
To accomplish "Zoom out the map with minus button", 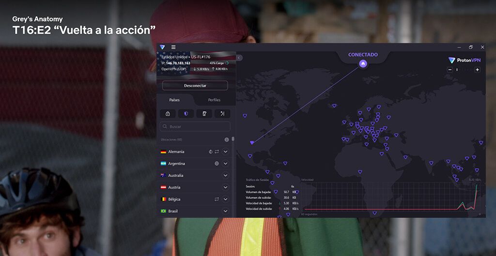I will pyautogui.click(x=450, y=70).
